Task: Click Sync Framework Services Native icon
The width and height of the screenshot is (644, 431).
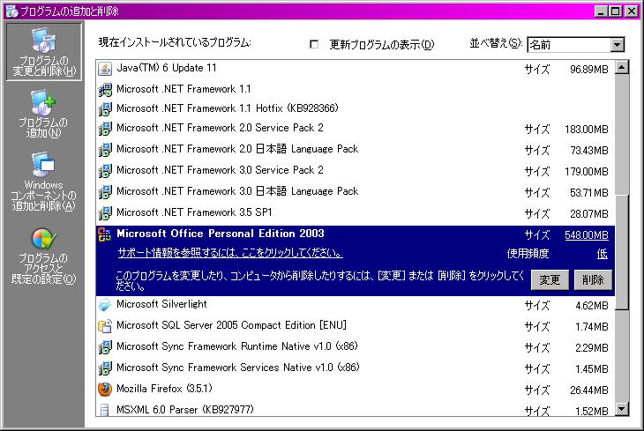Action: 105,368
